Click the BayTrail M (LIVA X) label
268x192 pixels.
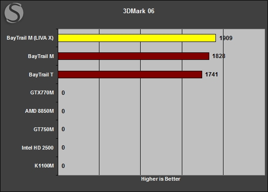coord(30,38)
